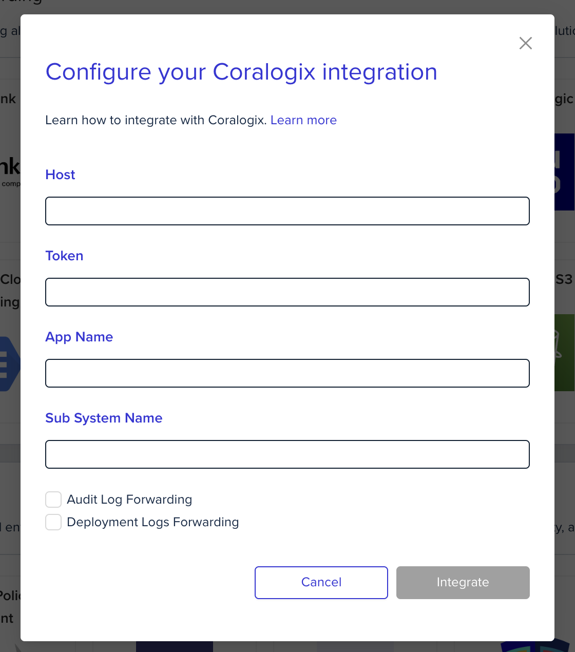Enable Audit Log Forwarding checkbox
The height and width of the screenshot is (652, 575).
(x=53, y=500)
